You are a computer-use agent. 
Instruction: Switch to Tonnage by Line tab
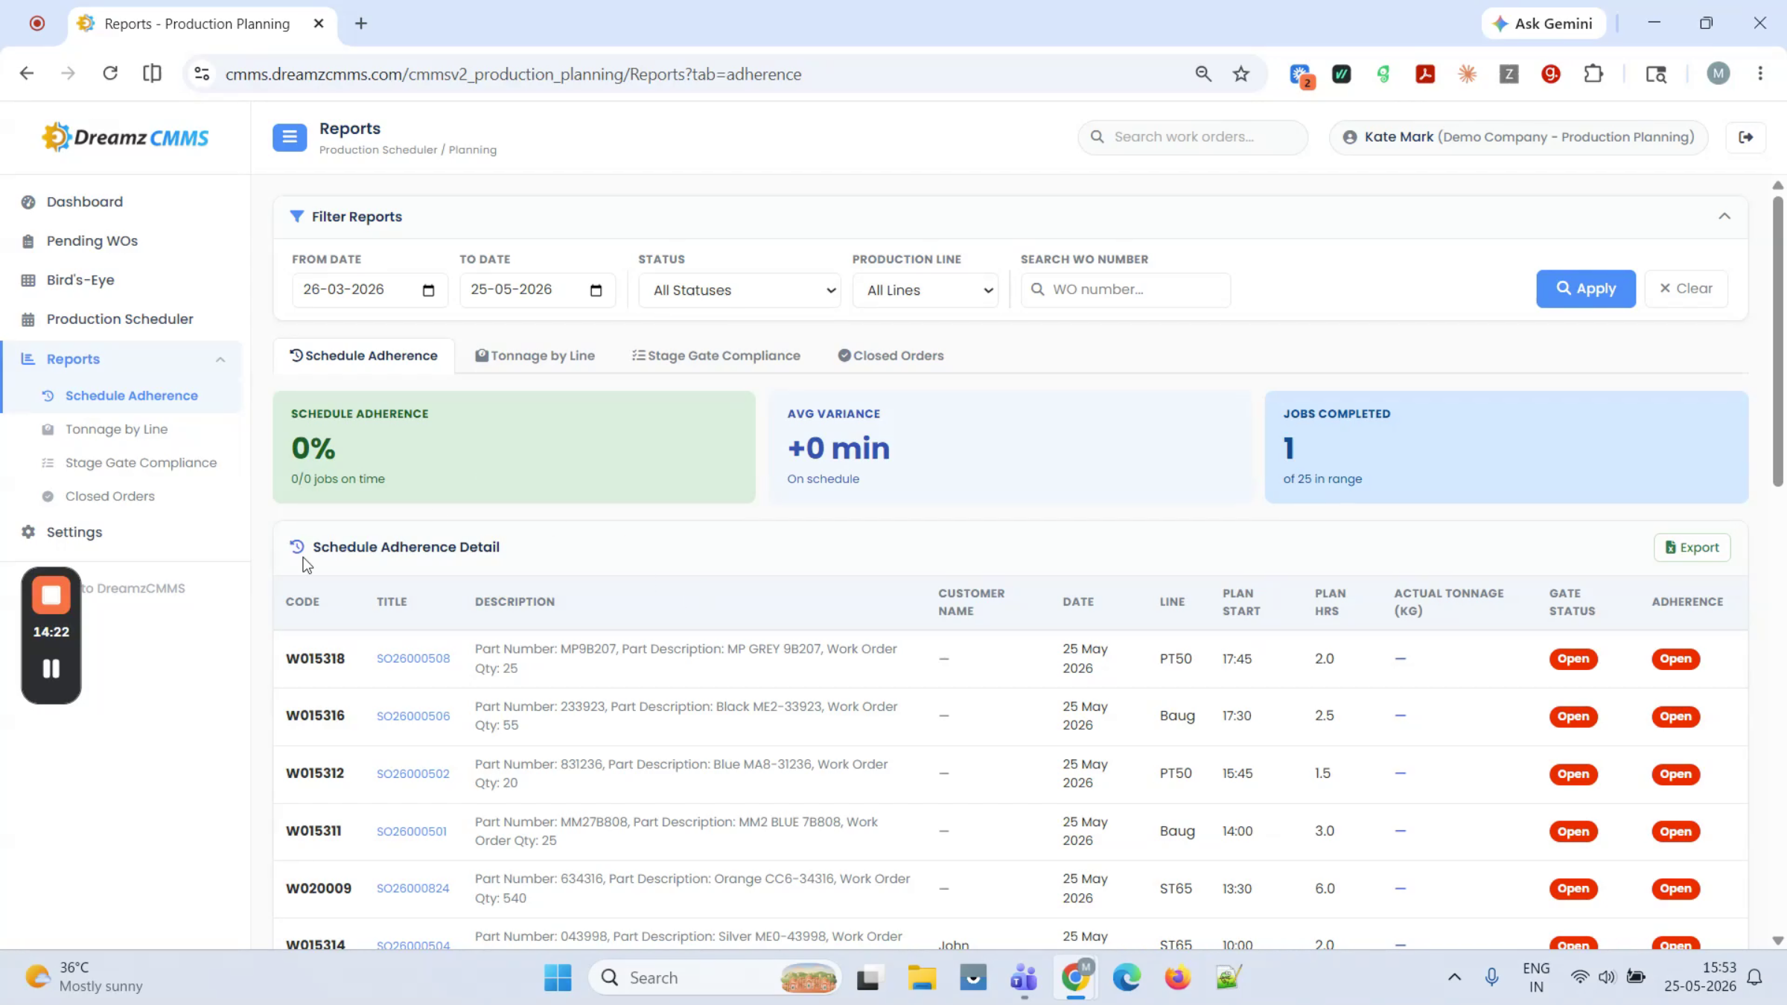pyautogui.click(x=535, y=356)
